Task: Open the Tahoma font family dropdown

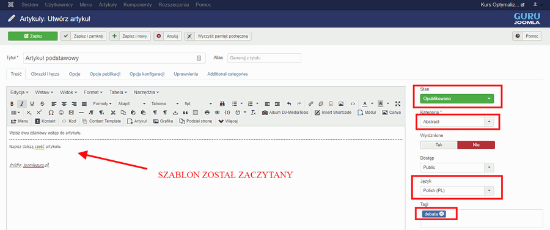Action: click(x=165, y=103)
